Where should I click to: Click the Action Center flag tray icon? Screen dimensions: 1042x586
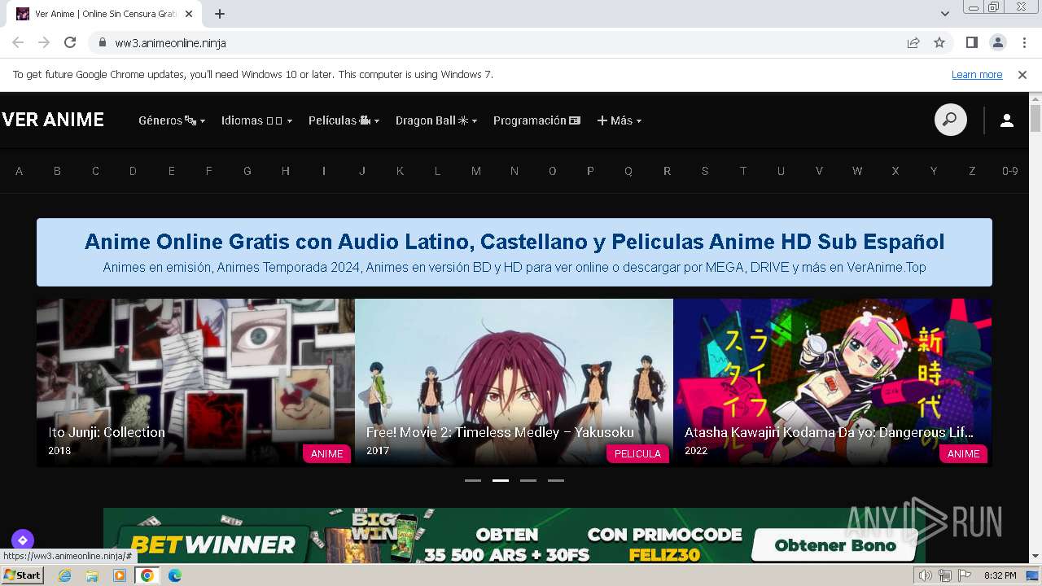coord(965,575)
